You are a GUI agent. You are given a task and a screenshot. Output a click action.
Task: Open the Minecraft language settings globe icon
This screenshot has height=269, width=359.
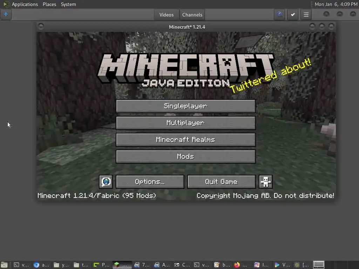[106, 182]
